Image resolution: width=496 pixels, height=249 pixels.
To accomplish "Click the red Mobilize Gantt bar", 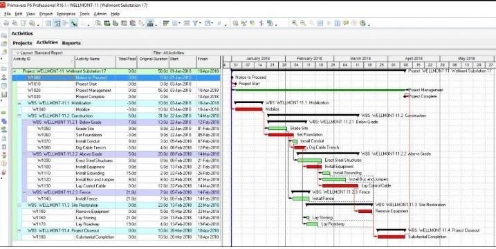I will (249, 109).
